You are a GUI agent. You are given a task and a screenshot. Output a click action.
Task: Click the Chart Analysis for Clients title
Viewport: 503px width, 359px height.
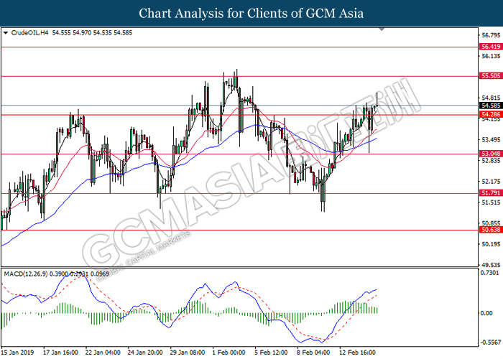[251, 13]
